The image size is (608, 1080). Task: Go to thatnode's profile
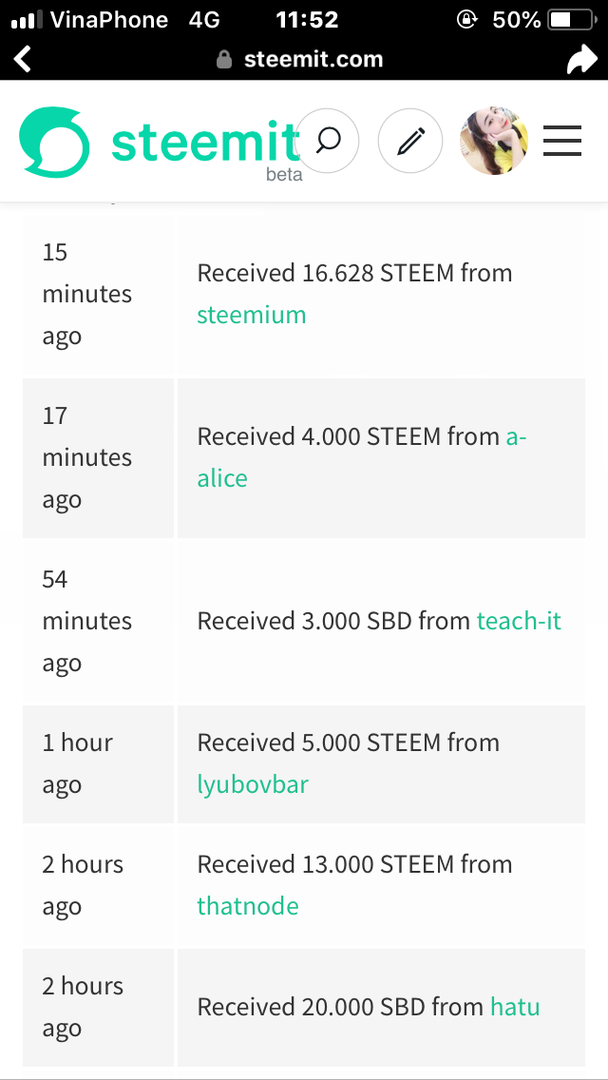point(247,906)
